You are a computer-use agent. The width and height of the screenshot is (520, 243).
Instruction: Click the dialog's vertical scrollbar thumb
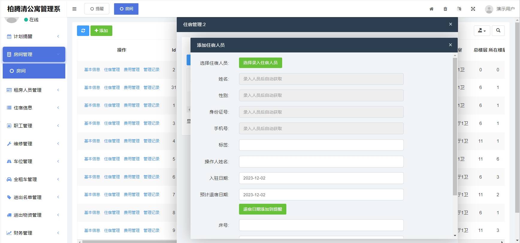coord(455,126)
